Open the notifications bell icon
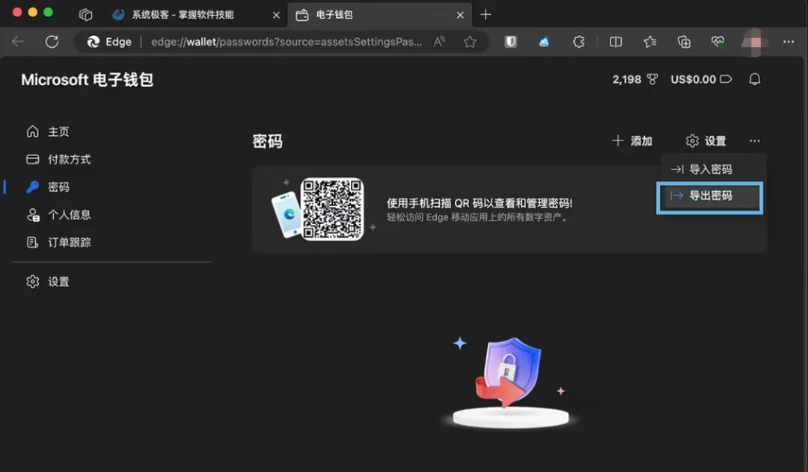Screen dimensions: 808x472 (x=754, y=79)
